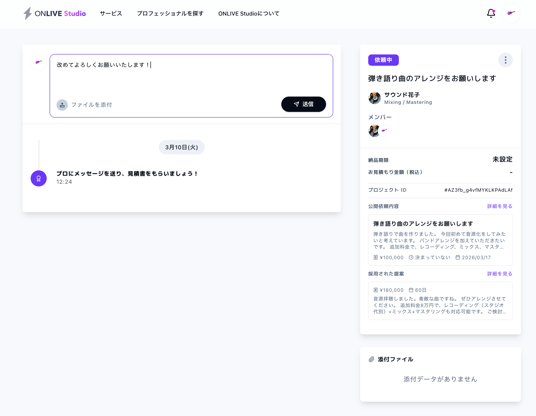Viewport: 536px width, 416px height.
Task: Open the notifications bell
Action: pyautogui.click(x=491, y=13)
